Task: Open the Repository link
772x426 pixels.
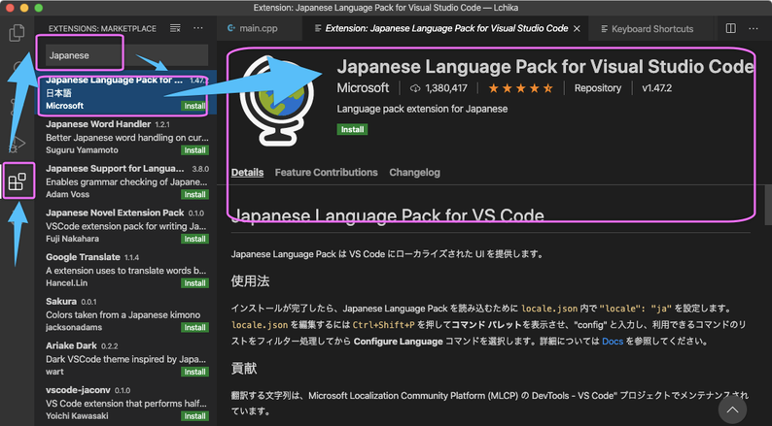Action: [597, 88]
